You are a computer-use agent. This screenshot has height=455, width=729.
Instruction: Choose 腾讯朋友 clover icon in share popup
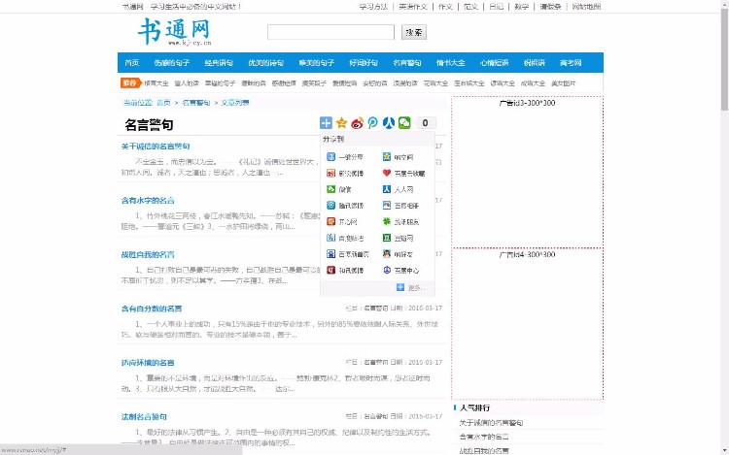(x=387, y=222)
